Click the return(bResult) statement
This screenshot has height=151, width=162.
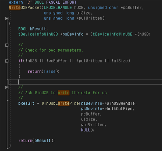coord(36,141)
